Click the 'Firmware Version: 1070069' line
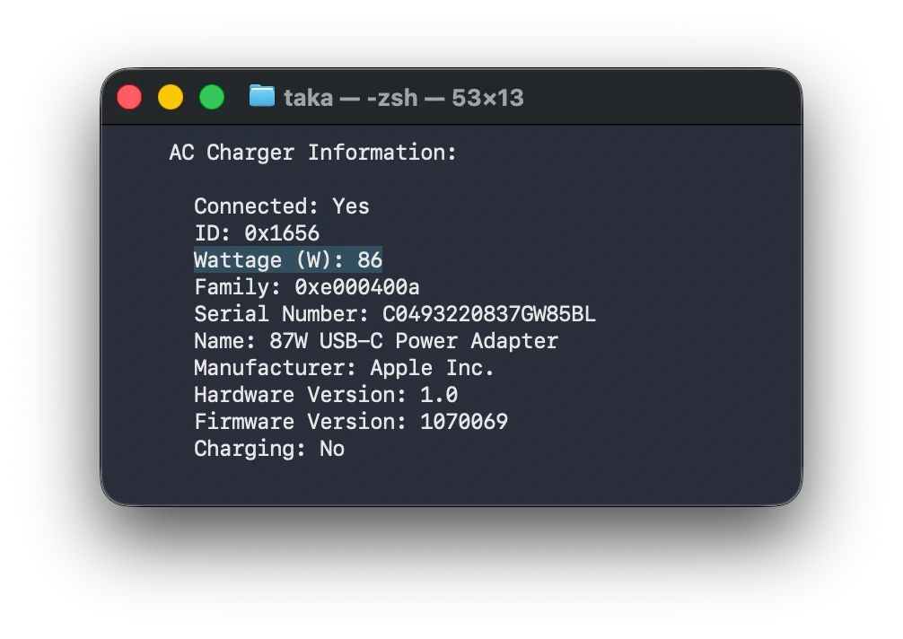 tap(351, 422)
